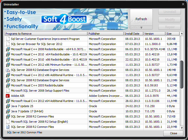Click the icon of the 715 KB SQL Server Common Files row
The image size is (188, 140).
click(8, 116)
